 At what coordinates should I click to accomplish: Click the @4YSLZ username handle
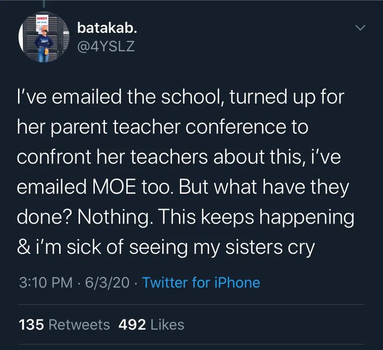click(x=106, y=46)
